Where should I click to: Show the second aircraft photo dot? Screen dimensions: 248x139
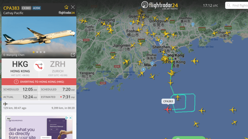[x=37, y=52]
